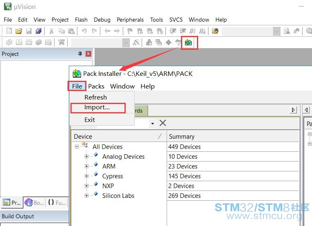312x226 pixels.
Task: Click the Summary column header
Action: [x=233, y=136]
